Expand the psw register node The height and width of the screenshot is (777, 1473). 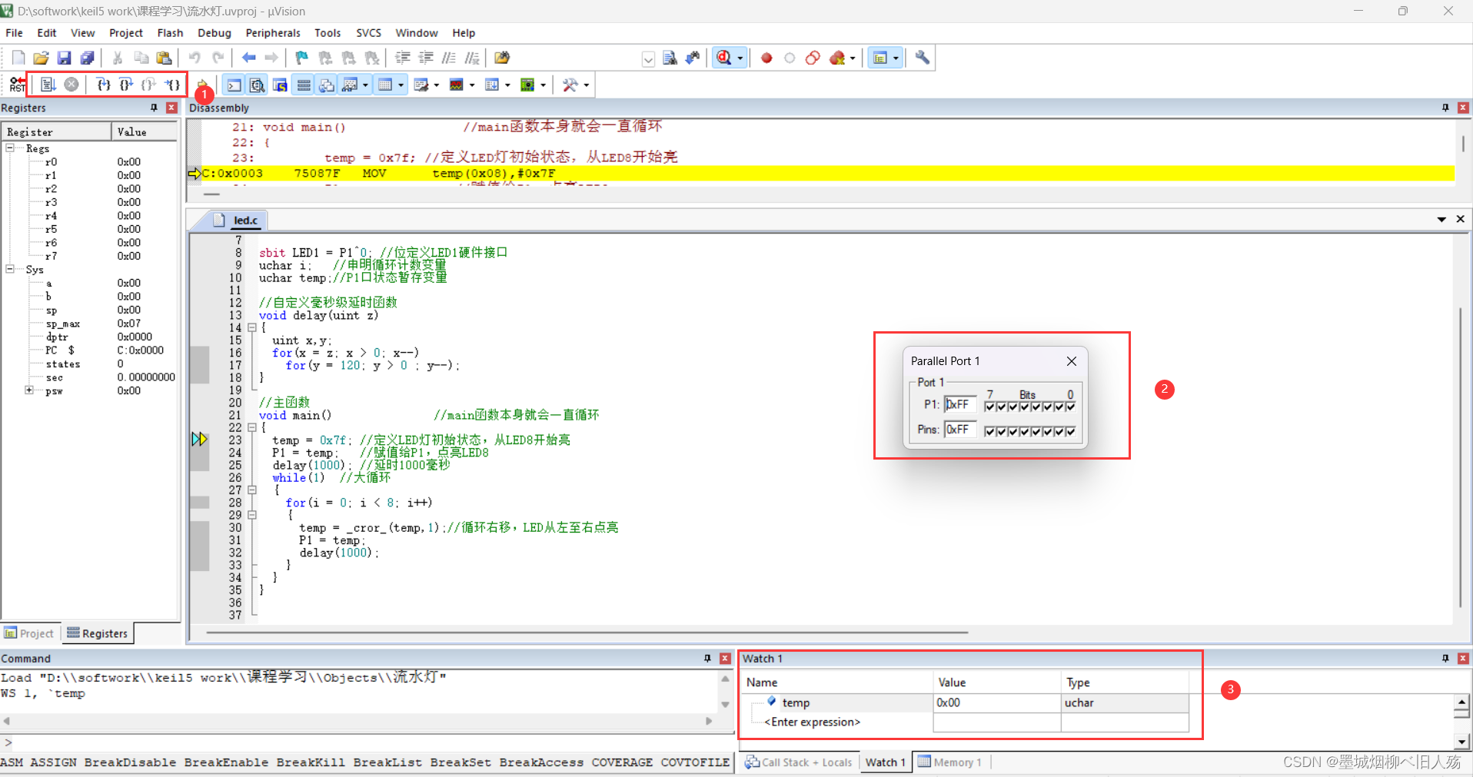point(29,390)
